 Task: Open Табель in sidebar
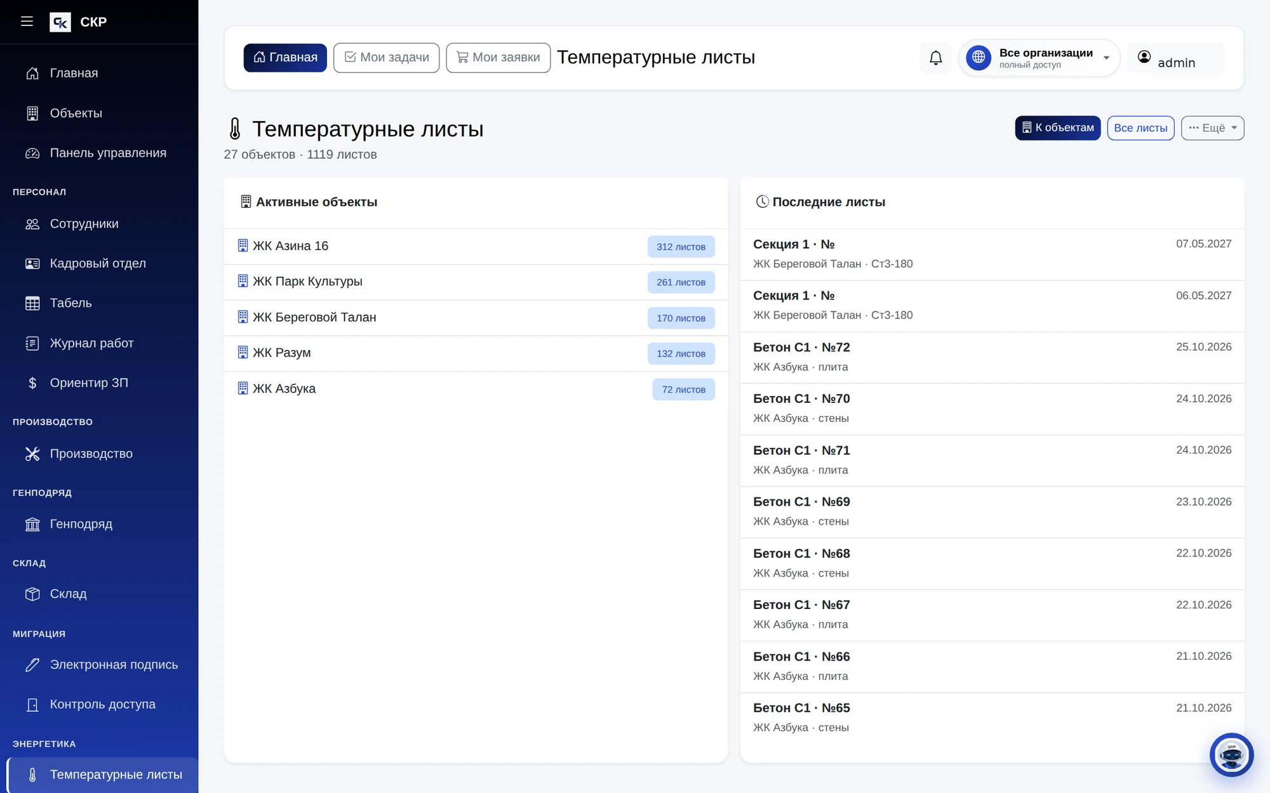pos(99,303)
